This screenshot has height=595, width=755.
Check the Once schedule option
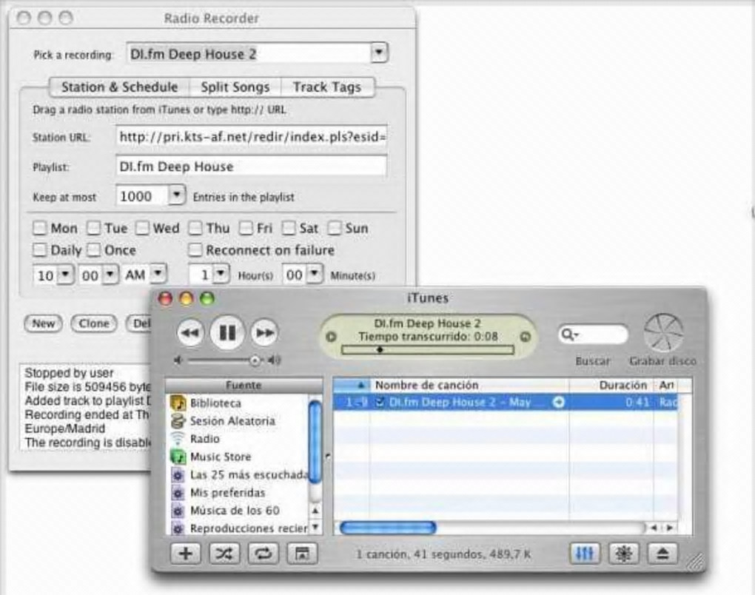(x=93, y=250)
